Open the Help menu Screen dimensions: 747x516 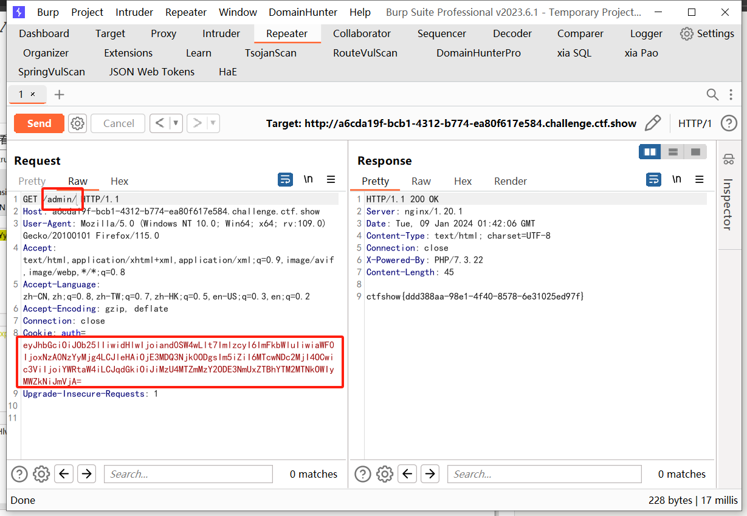(x=360, y=12)
